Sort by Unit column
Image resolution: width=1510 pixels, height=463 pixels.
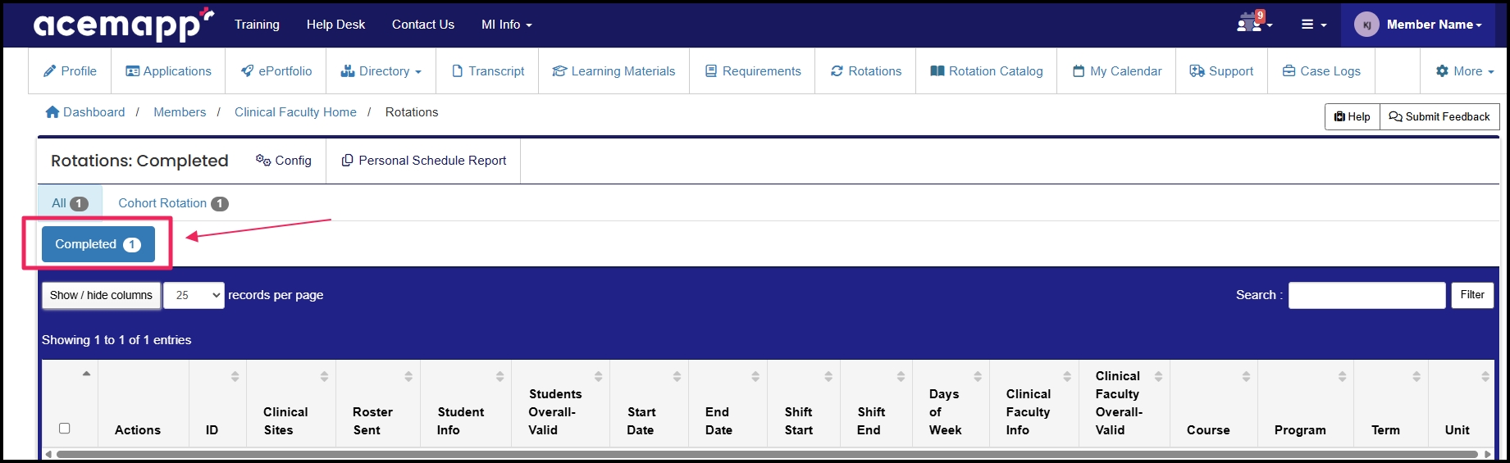[1485, 376]
